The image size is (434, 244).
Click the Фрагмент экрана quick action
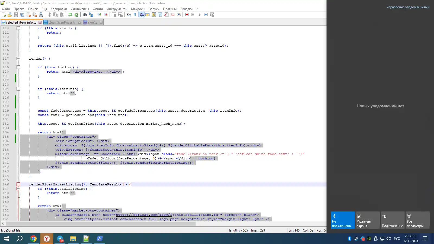(x=368, y=220)
